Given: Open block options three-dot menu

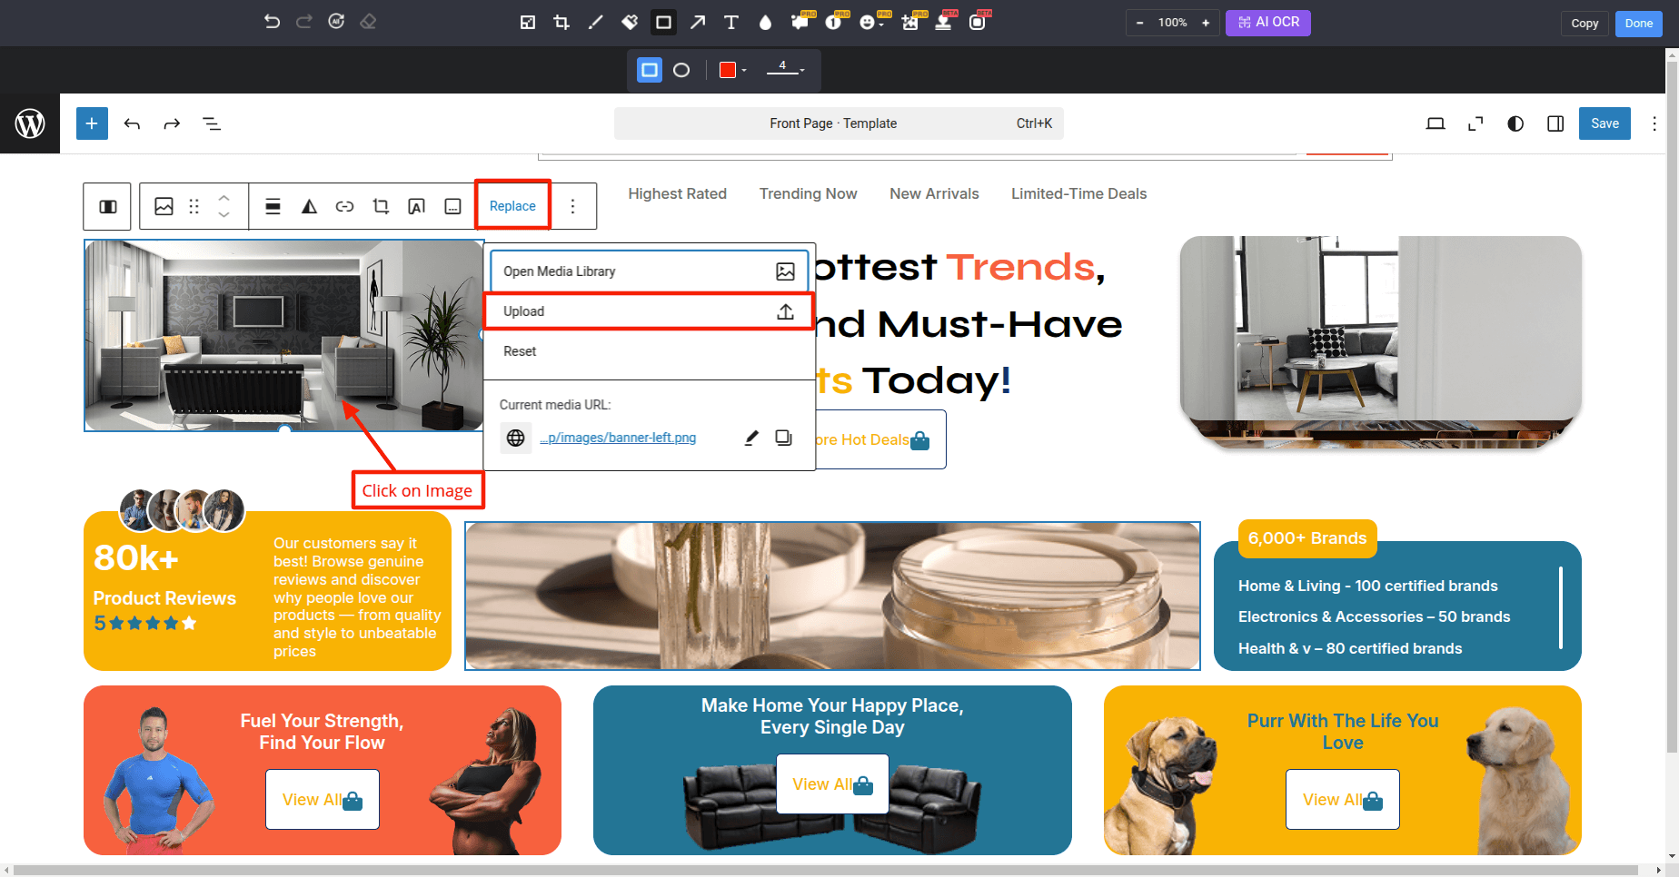Looking at the screenshot, I should coord(572,207).
